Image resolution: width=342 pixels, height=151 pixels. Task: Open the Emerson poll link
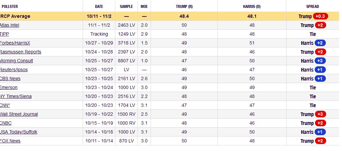point(9,87)
